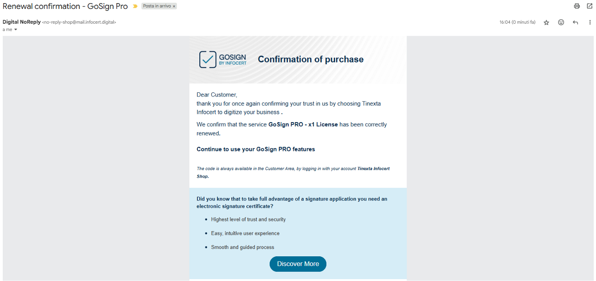The image size is (596, 281).
Task: Open the Tinexta Infocert Shop link
Action: [373, 169]
